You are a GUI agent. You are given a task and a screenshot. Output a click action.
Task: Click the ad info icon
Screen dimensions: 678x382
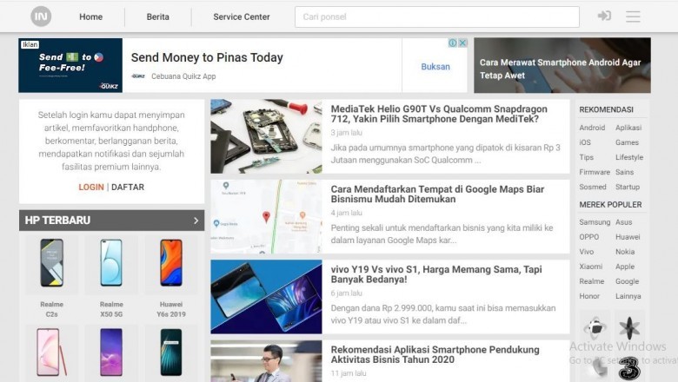pos(453,43)
